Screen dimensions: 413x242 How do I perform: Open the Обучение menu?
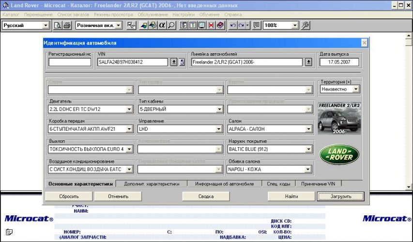[209, 15]
